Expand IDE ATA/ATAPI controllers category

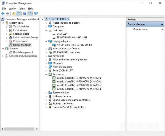pos(46,52)
